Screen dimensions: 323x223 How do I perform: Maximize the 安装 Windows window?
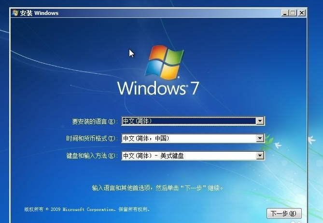click(293, 13)
